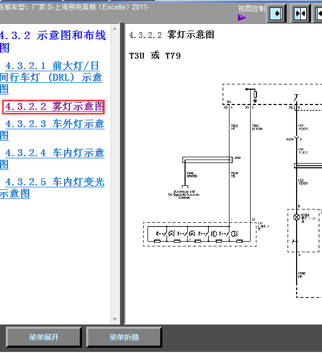This screenshot has width=322, height=353.
Task: Click the left panel scrollbar down arrow
Action: [x=115, y=319]
